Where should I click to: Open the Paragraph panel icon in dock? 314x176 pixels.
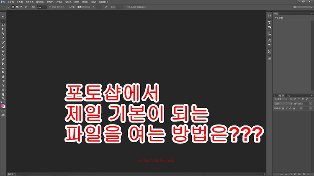[270, 45]
